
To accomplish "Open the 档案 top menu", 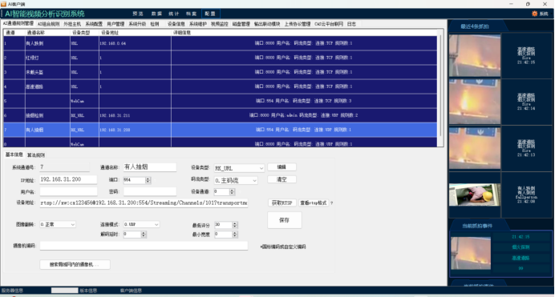I will (191, 14).
